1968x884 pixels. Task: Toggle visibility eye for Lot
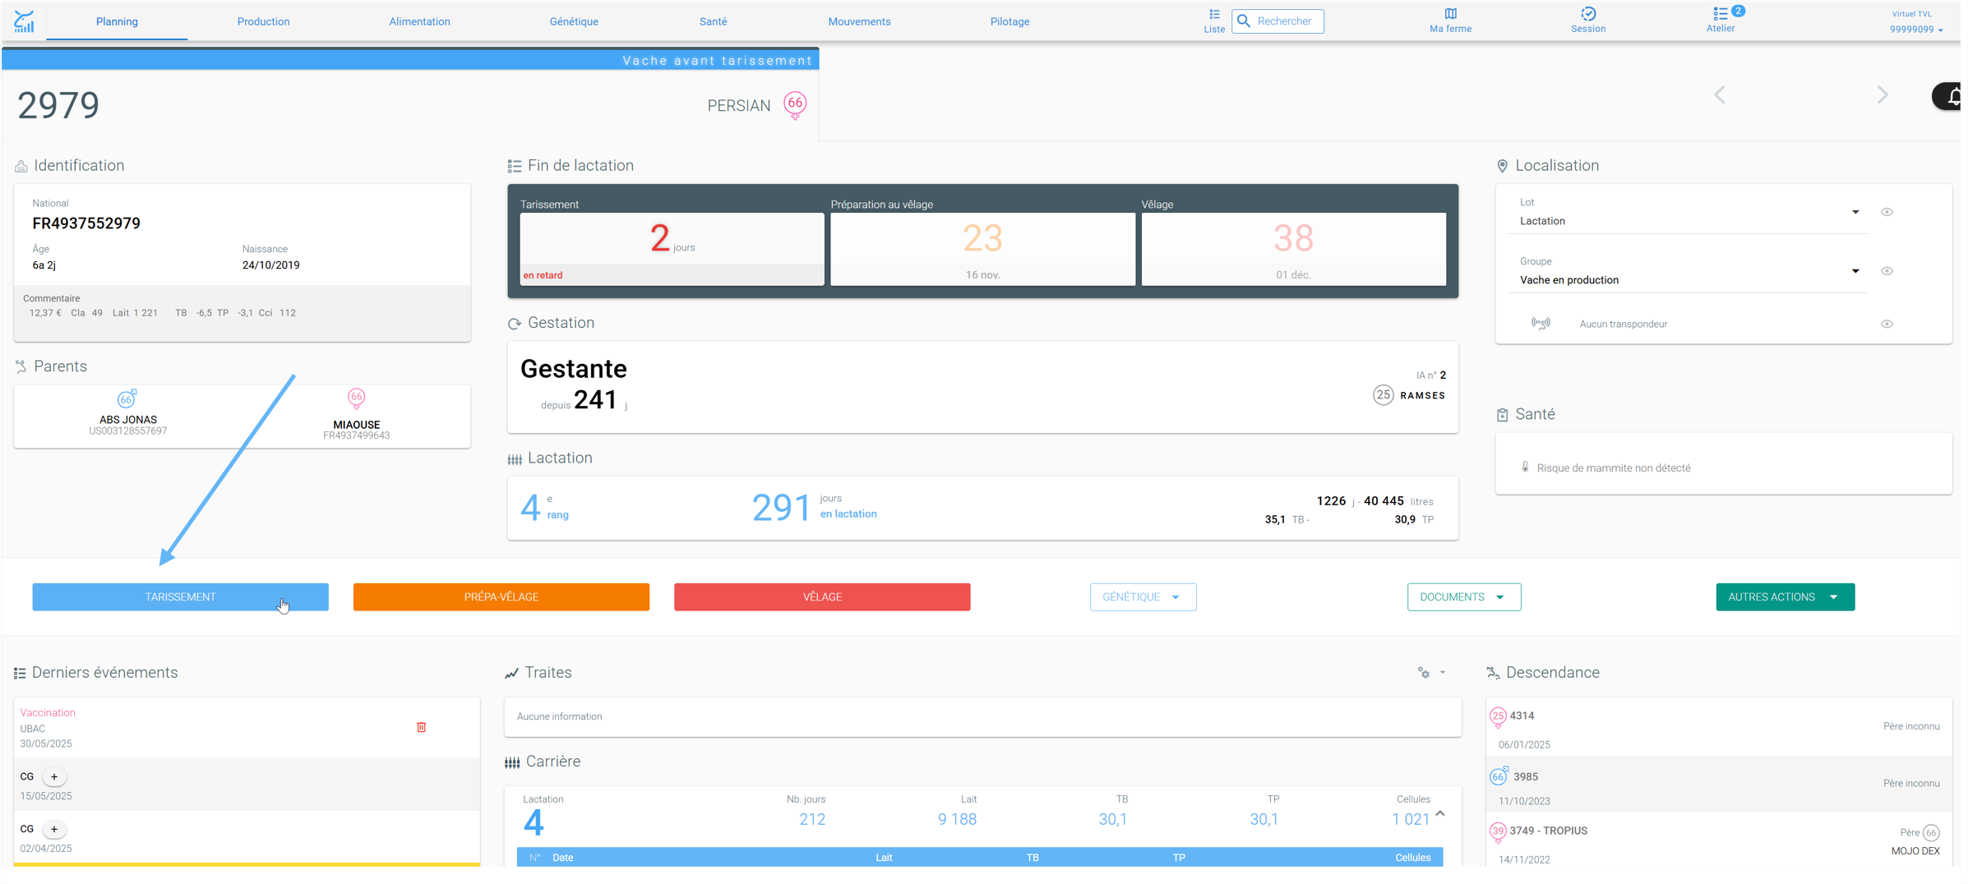pos(1887,212)
